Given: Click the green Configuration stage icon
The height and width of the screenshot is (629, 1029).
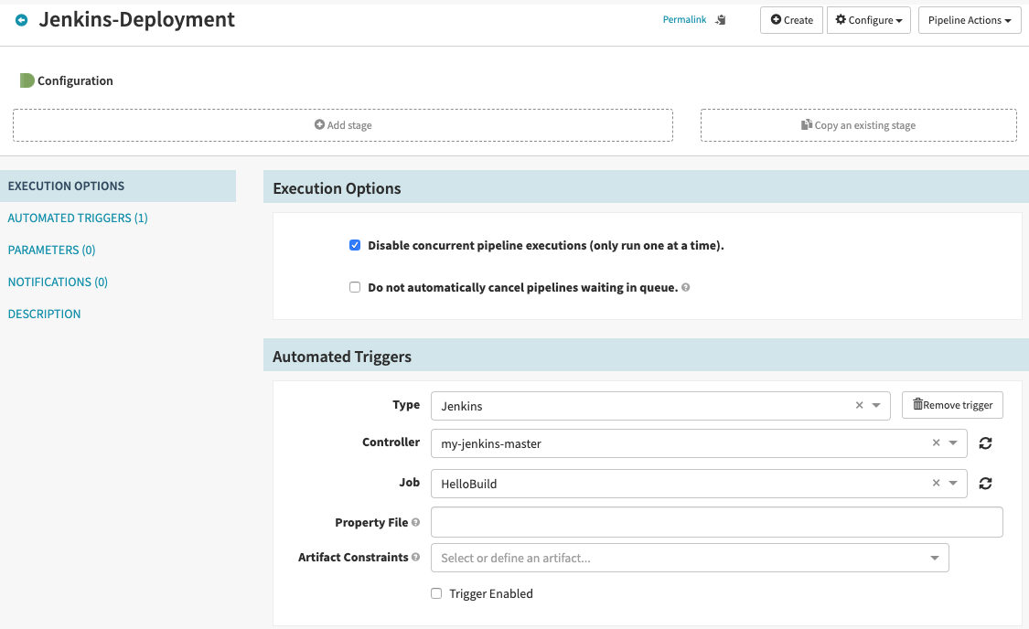Looking at the screenshot, I should pos(27,80).
